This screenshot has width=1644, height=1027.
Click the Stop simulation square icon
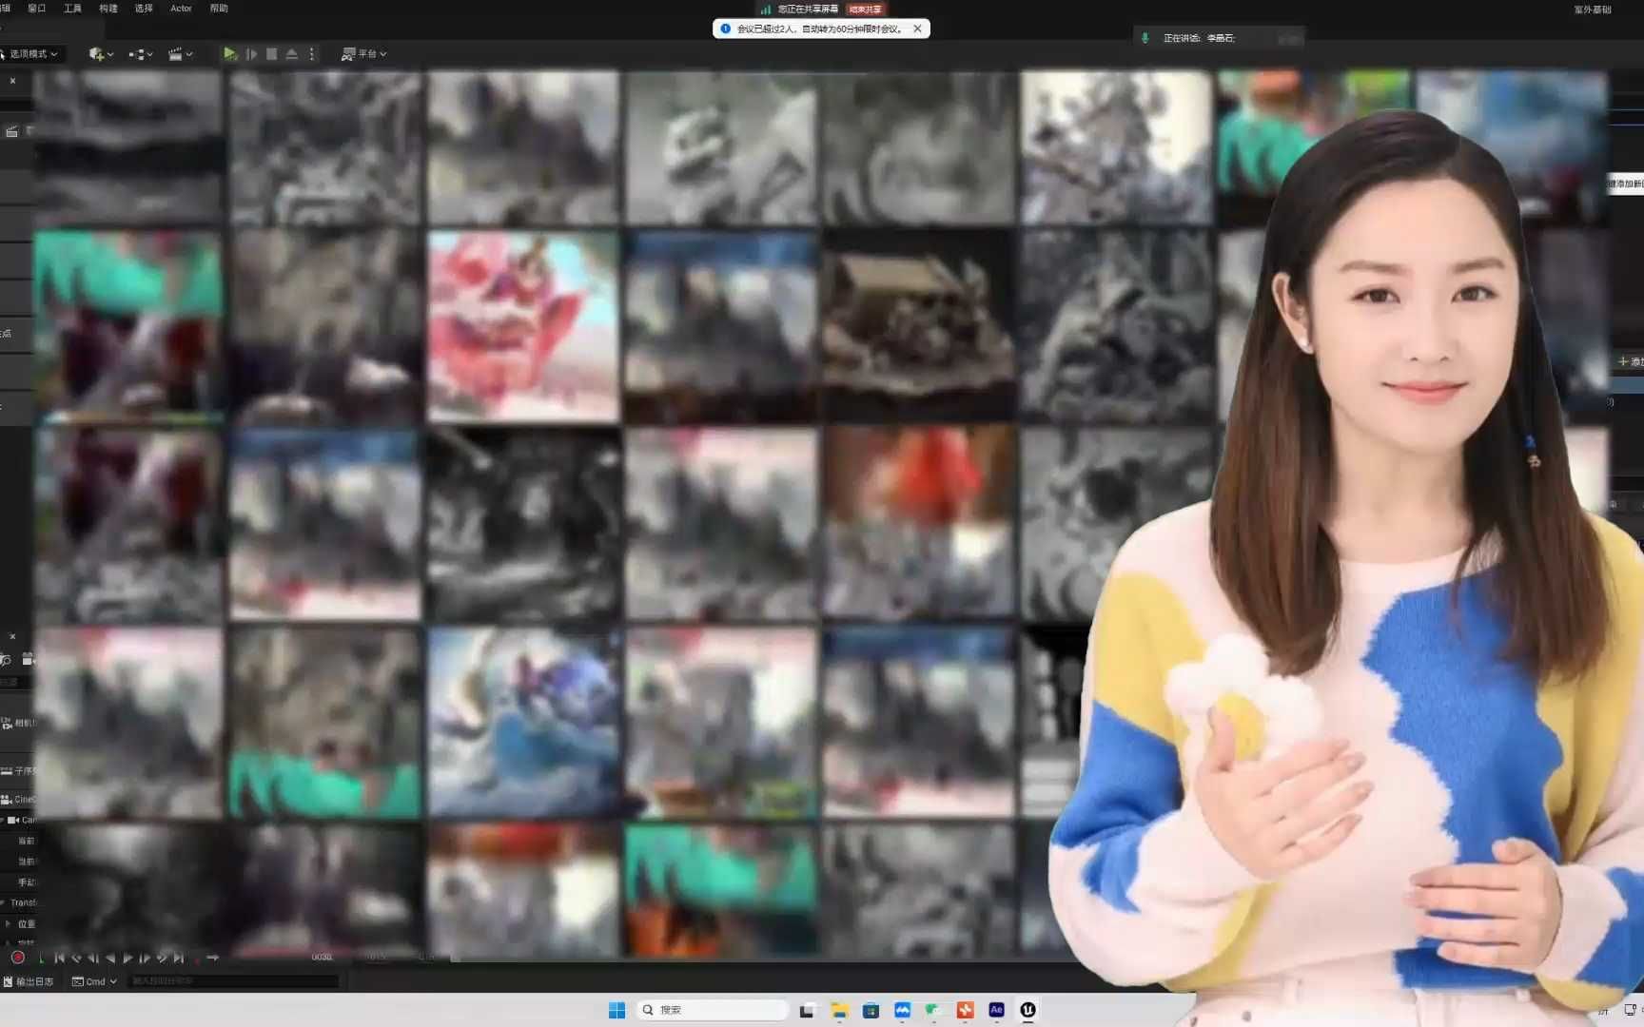tap(272, 54)
